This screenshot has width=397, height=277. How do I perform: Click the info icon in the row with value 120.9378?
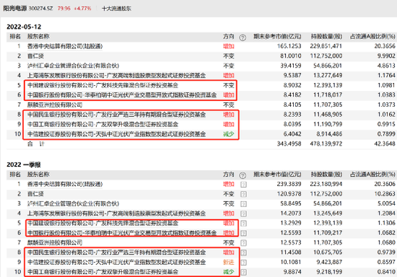coord(243,194)
